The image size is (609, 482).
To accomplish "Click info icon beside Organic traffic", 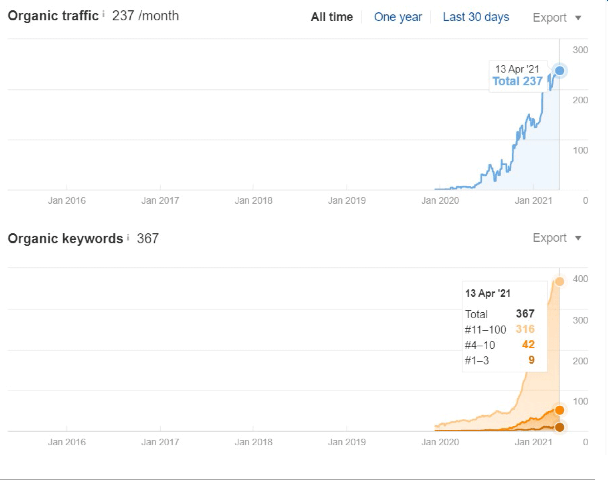I will pyautogui.click(x=103, y=14).
